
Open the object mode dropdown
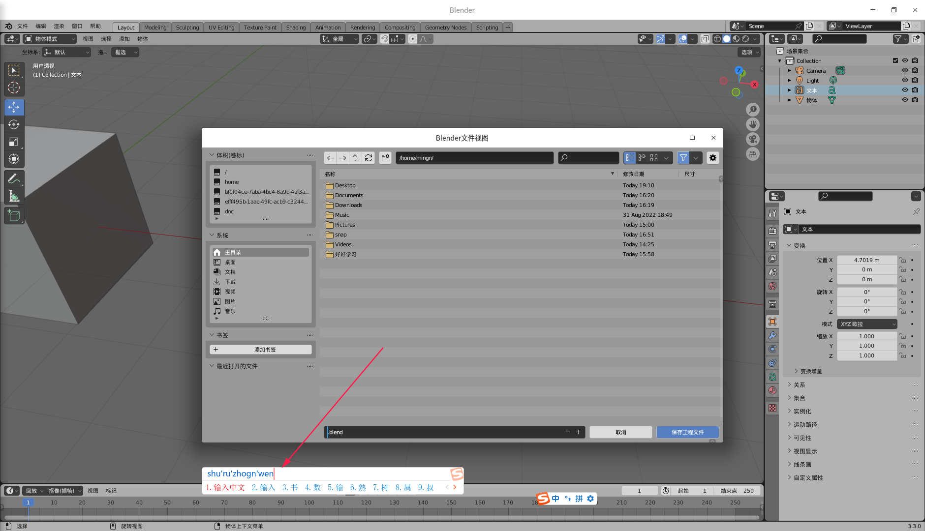coord(50,39)
